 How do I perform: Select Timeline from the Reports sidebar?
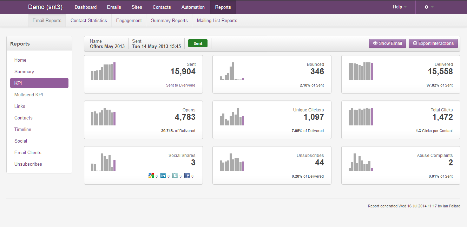pyautogui.click(x=23, y=129)
